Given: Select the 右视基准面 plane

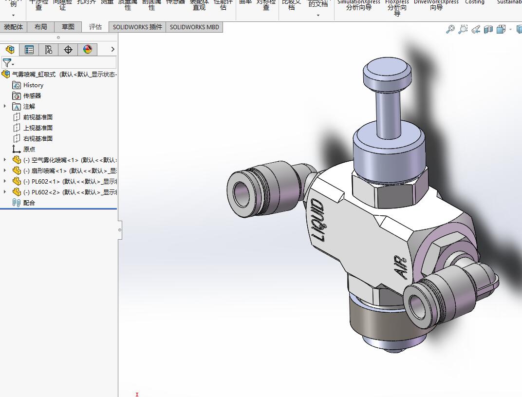Looking at the screenshot, I should [x=37, y=138].
